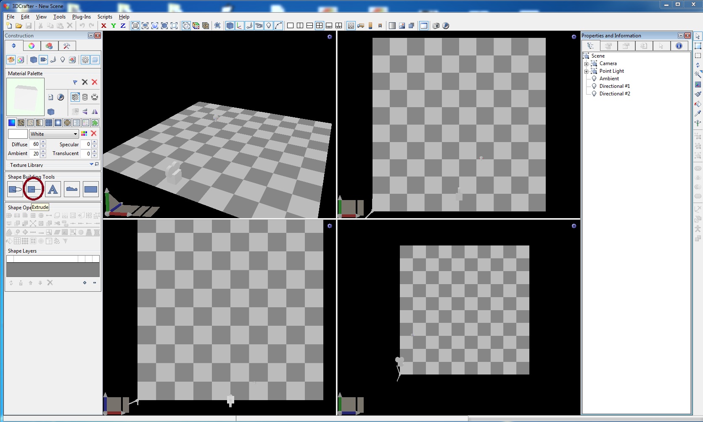Open the Edit menu

25,17
